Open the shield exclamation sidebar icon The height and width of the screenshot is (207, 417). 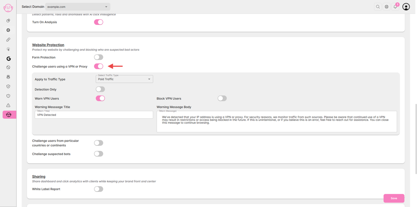[8, 96]
